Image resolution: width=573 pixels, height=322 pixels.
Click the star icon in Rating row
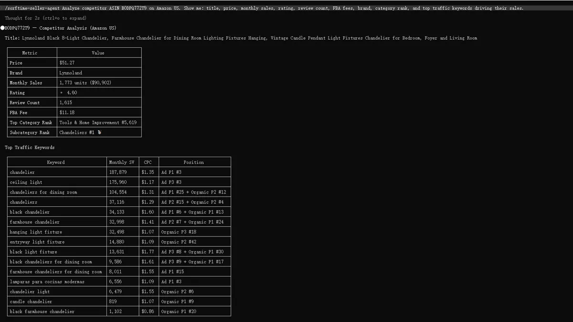pos(62,93)
